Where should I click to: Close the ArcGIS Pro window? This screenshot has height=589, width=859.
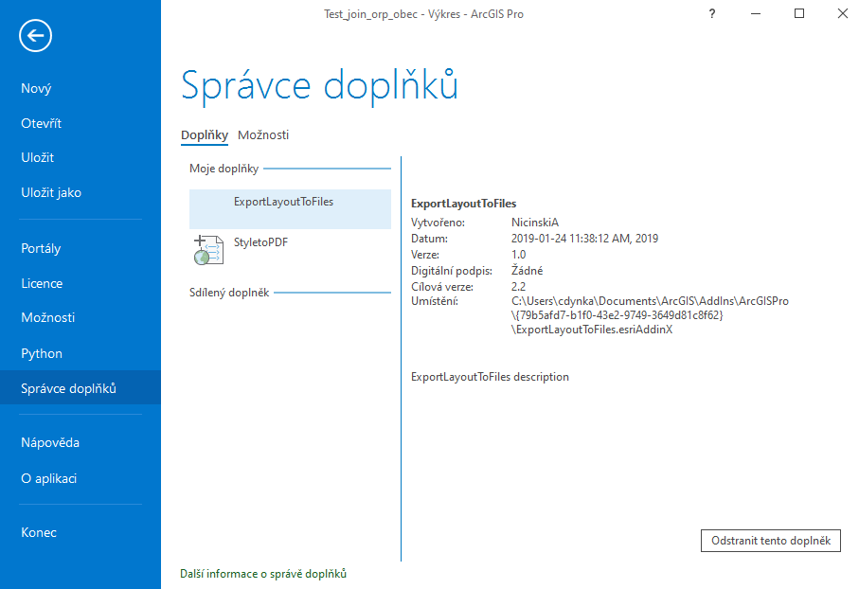coord(843,13)
